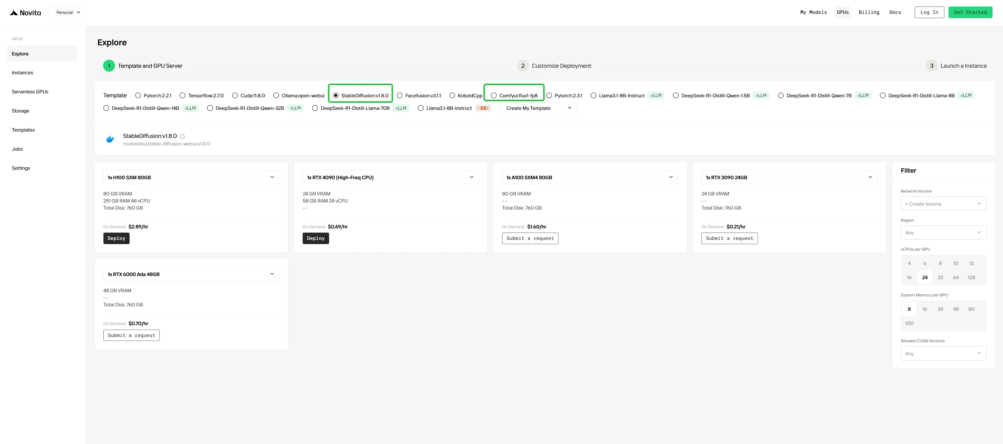Select Llama3.1-8B-Instruct SGL template
Image resolution: width=1003 pixels, height=444 pixels.
click(x=420, y=108)
